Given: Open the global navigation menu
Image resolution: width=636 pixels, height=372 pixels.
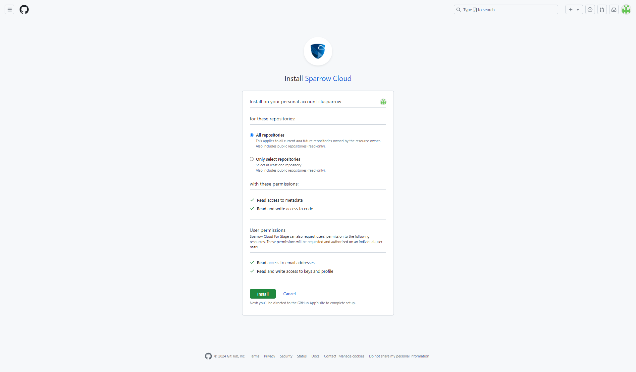Looking at the screenshot, I should point(10,9).
